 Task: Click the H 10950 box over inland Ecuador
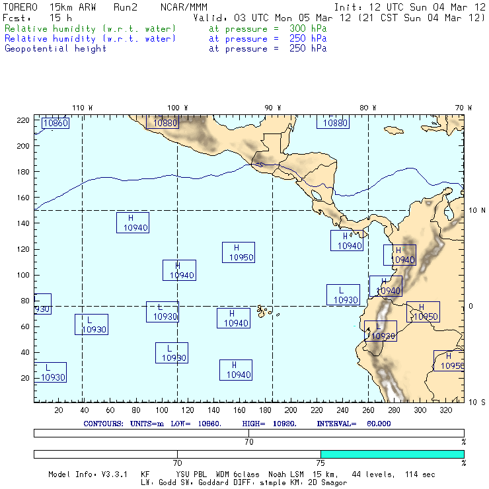coord(423,312)
